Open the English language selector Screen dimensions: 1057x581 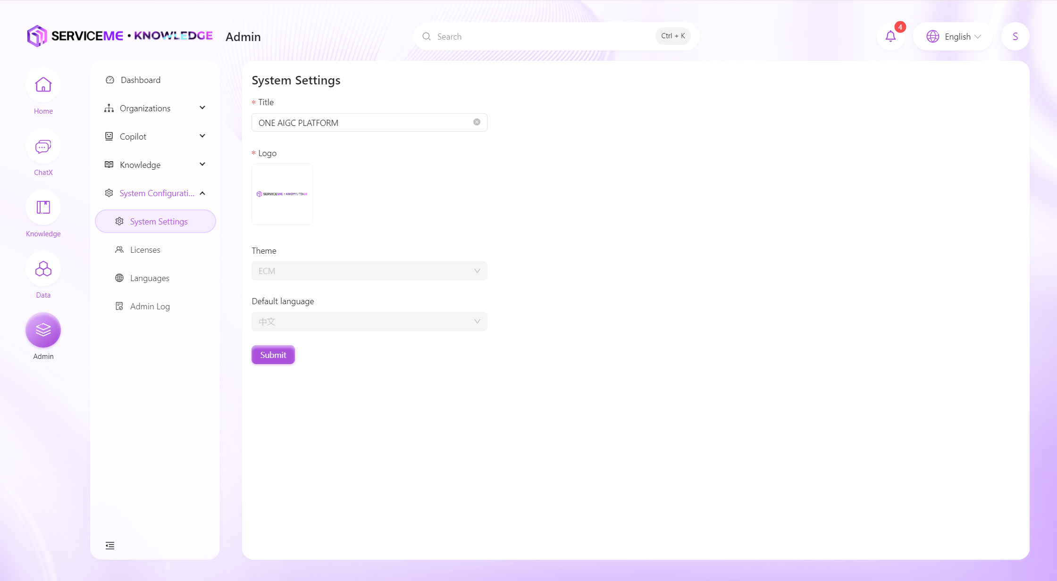click(x=953, y=36)
